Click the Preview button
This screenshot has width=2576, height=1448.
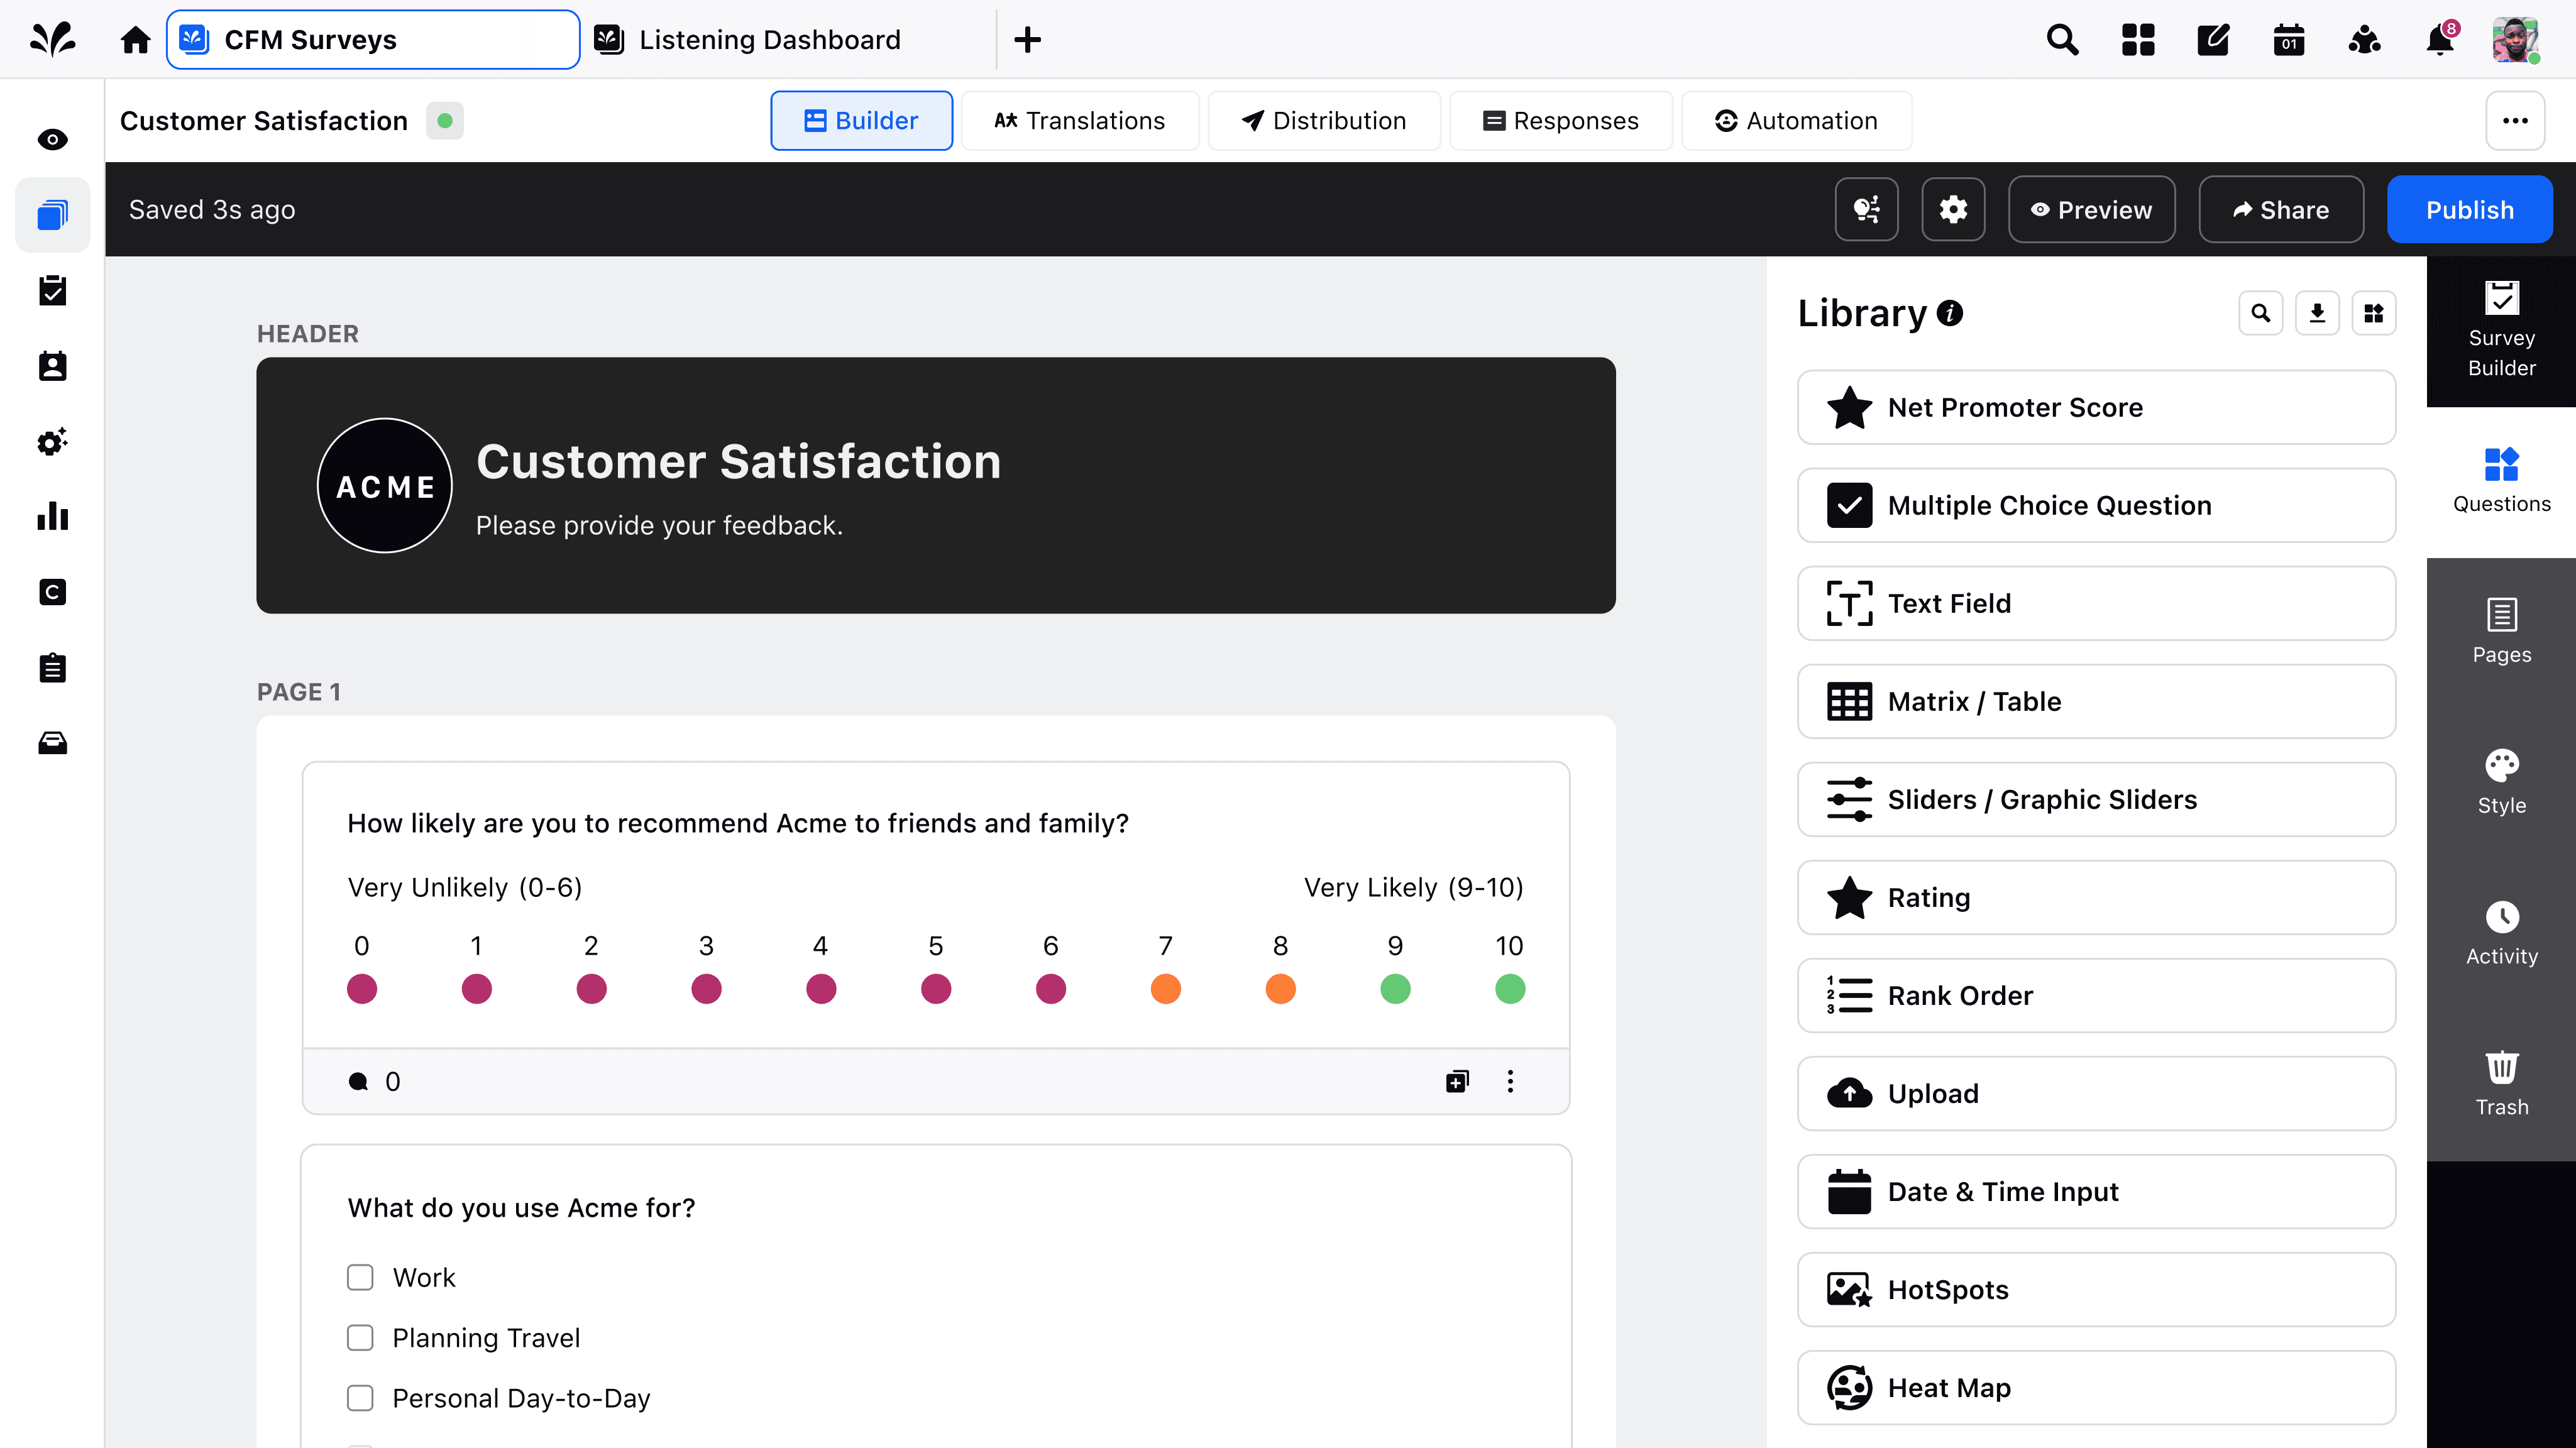click(2091, 209)
